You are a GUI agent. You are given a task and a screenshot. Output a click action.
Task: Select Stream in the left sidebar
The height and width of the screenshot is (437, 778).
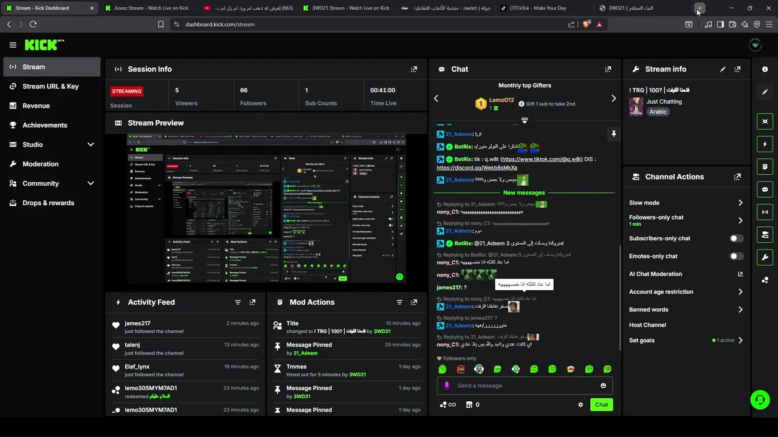pos(52,67)
